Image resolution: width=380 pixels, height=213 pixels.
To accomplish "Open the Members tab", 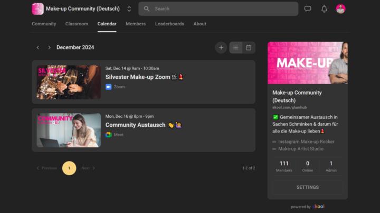I will (136, 24).
